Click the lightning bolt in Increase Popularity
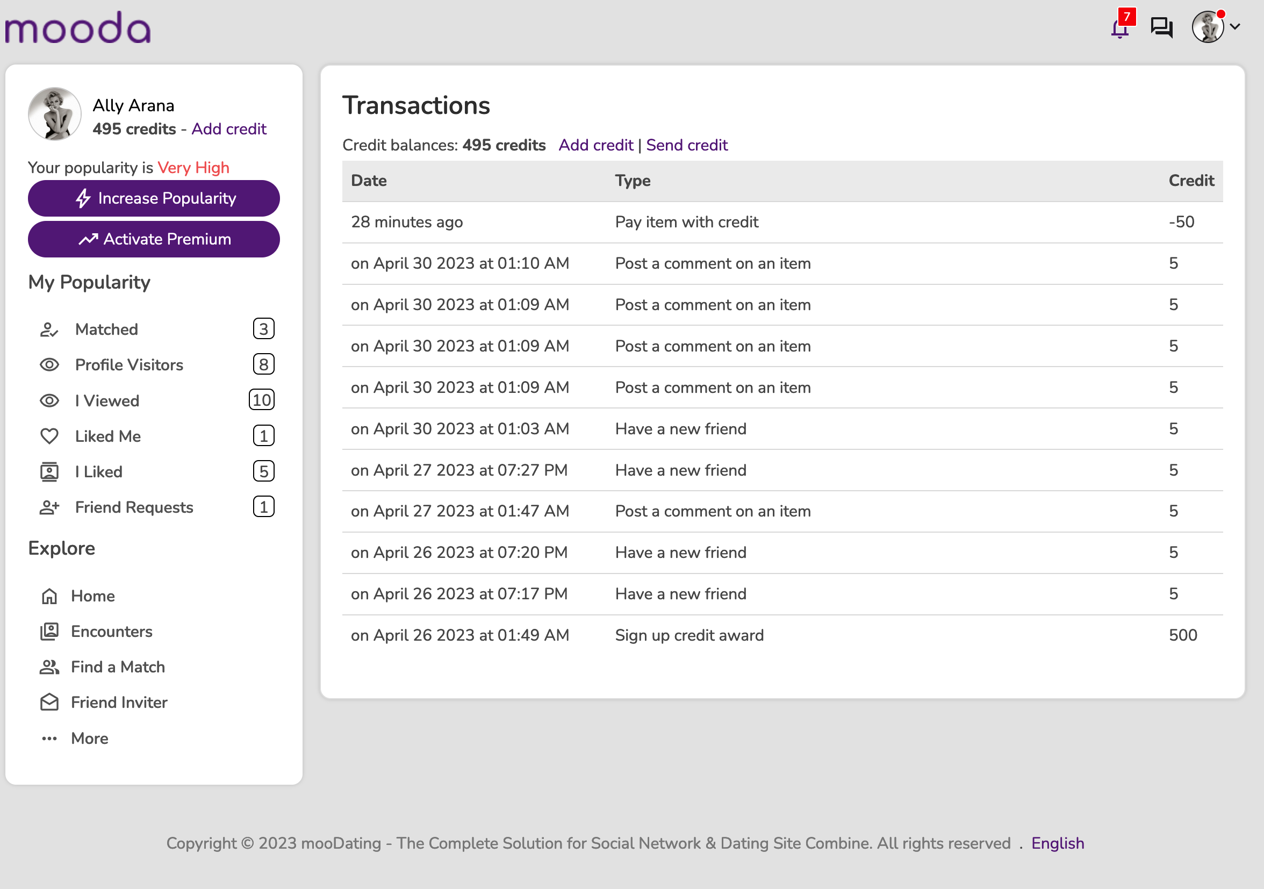Viewport: 1264px width, 889px height. click(83, 198)
